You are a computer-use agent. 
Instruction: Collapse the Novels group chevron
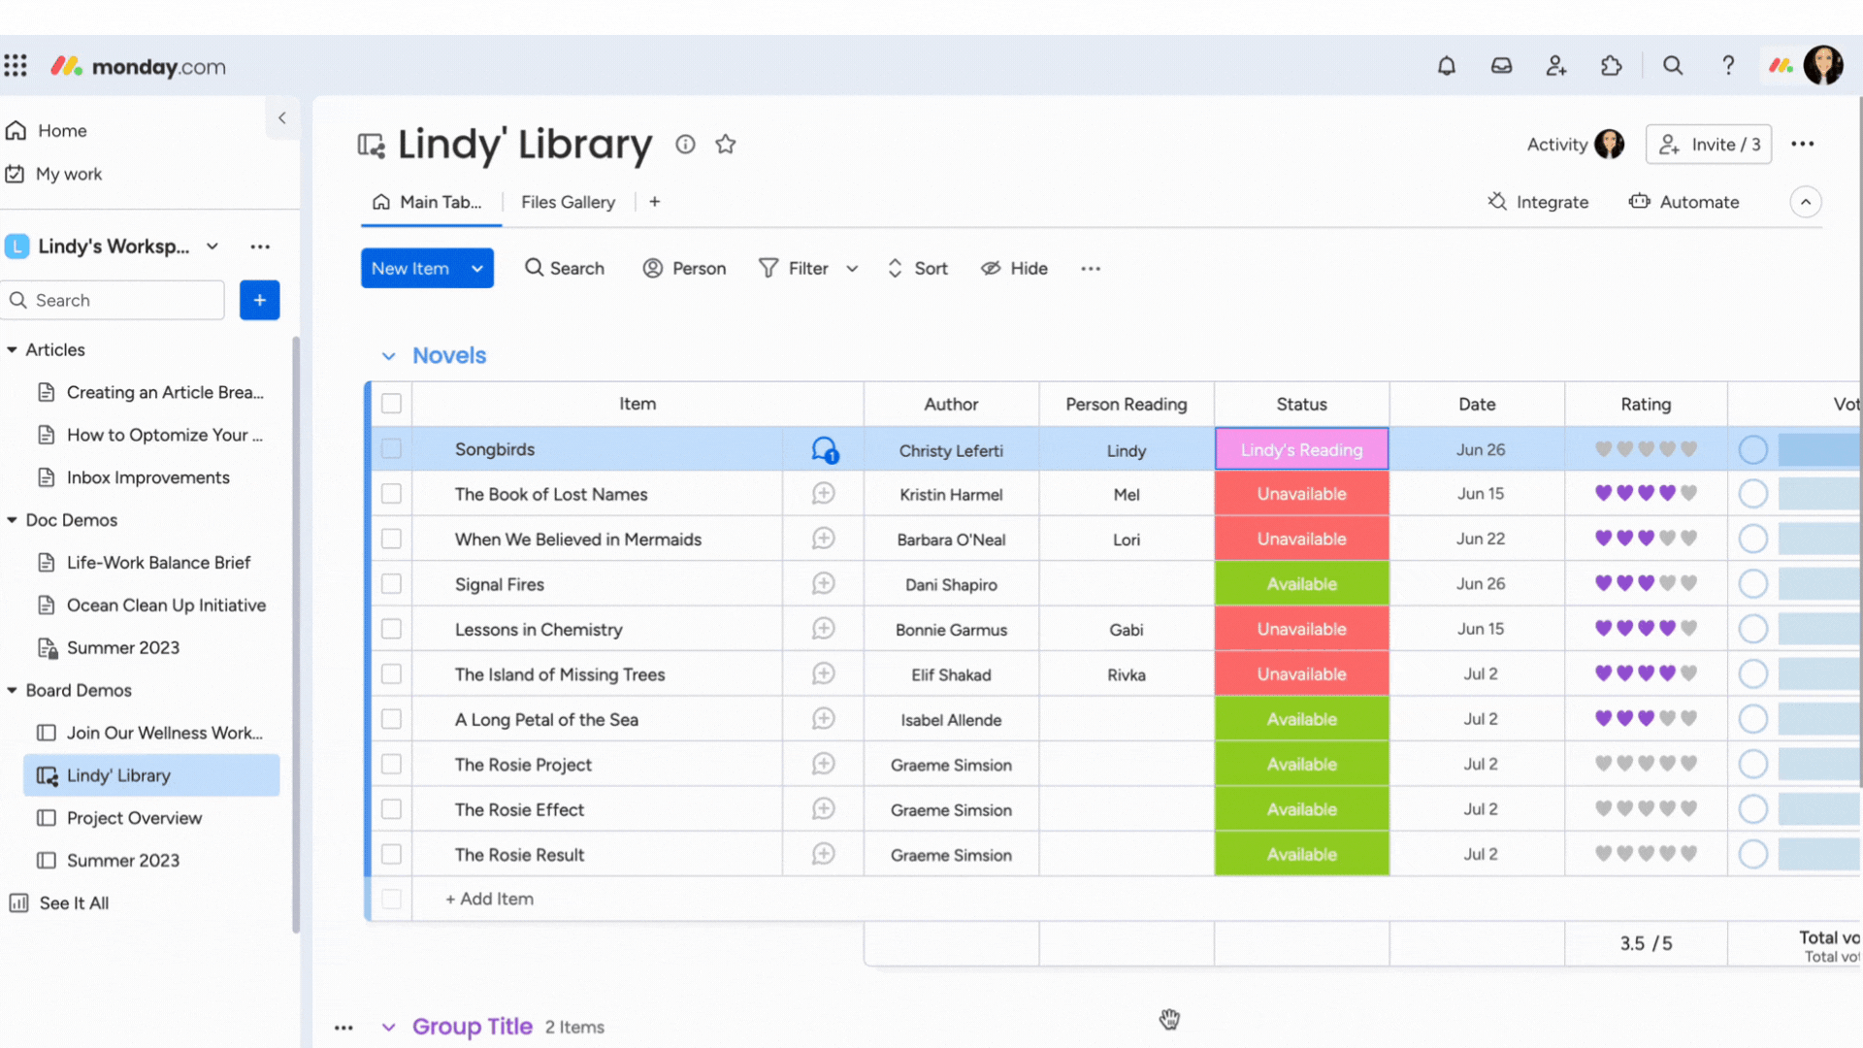pyautogui.click(x=388, y=356)
